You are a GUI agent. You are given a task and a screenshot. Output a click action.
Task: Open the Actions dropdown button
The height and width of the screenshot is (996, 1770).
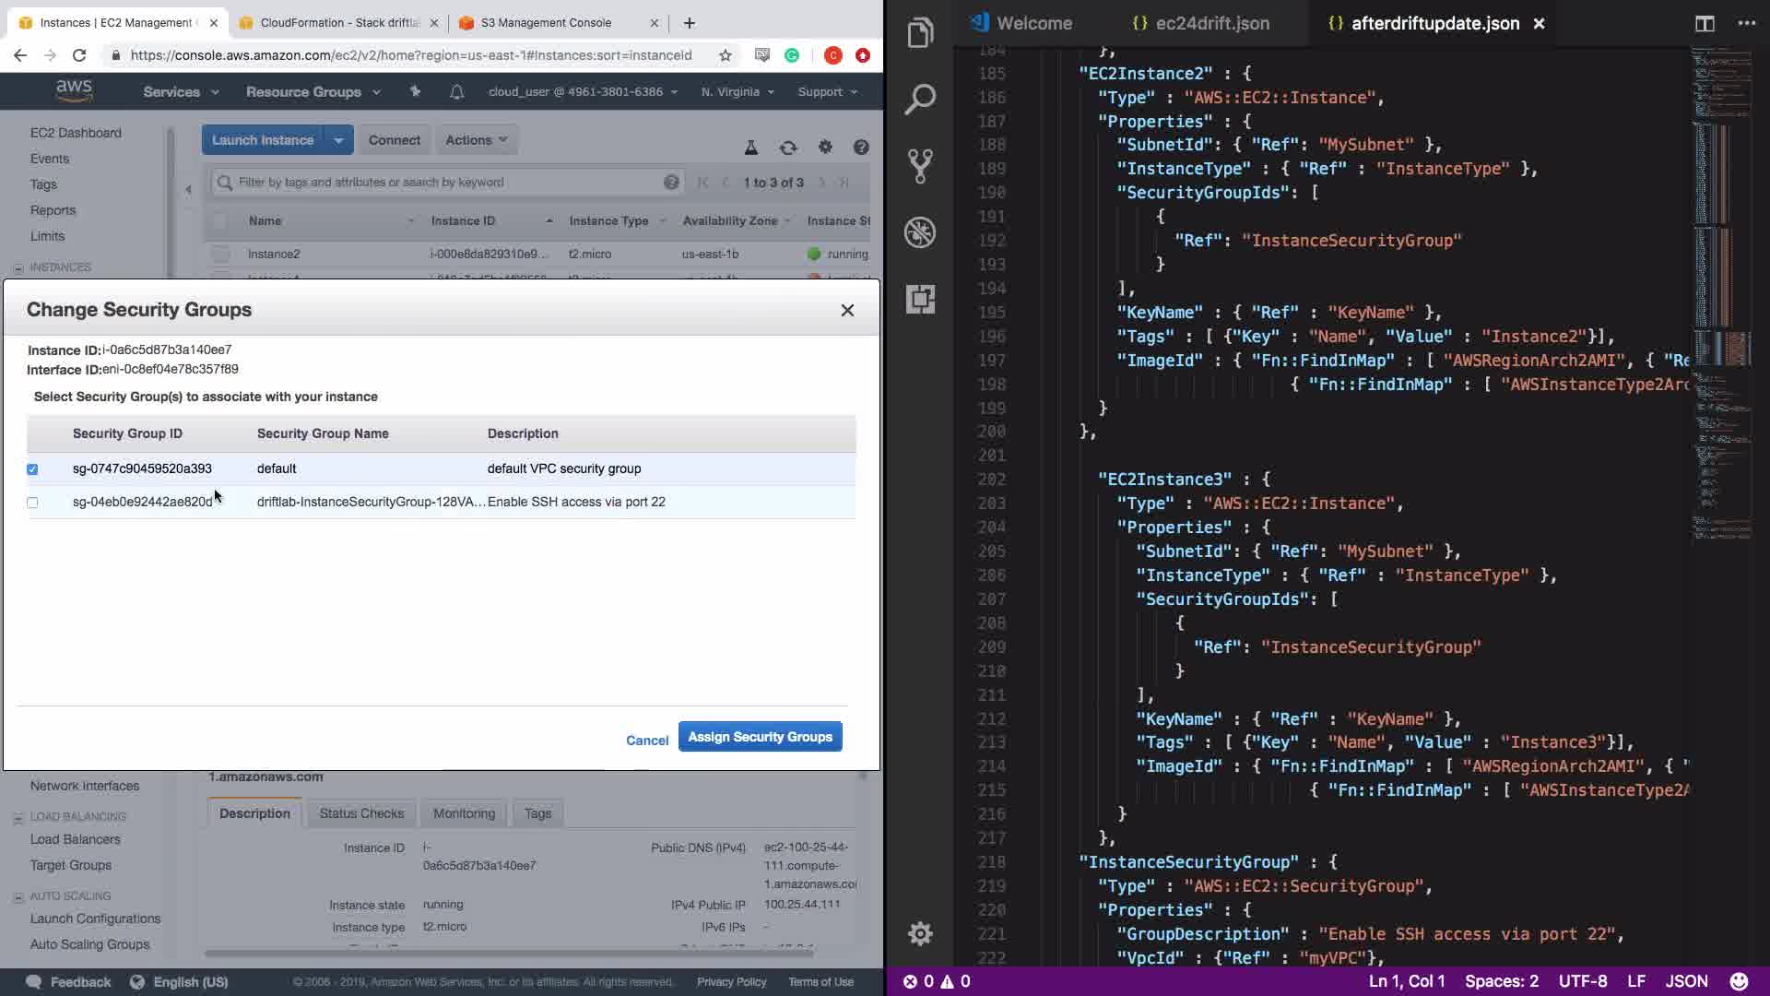(476, 140)
